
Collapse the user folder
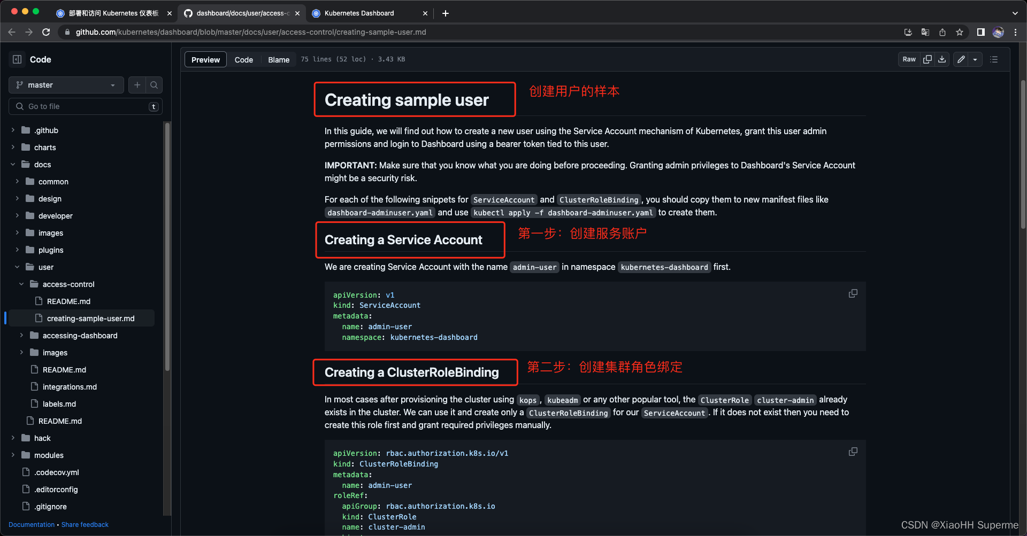pos(17,267)
